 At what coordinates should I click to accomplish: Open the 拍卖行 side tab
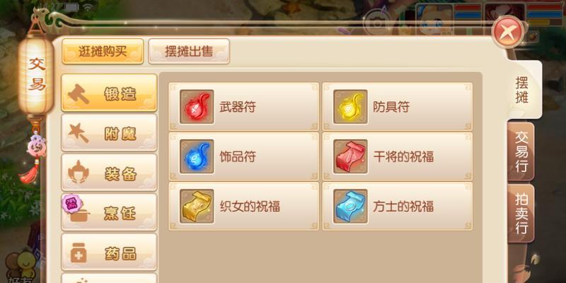(x=521, y=213)
